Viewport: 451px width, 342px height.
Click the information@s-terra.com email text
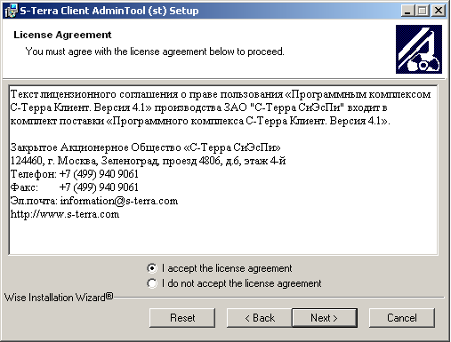[119, 201]
